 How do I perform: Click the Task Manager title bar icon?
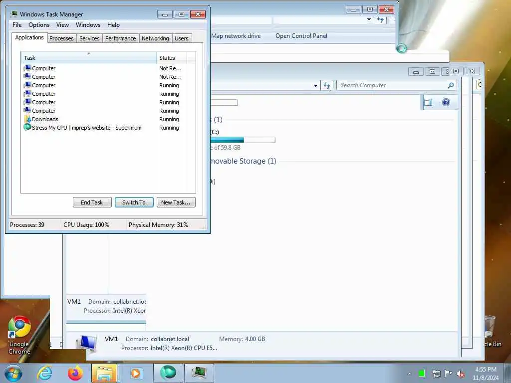(x=13, y=14)
